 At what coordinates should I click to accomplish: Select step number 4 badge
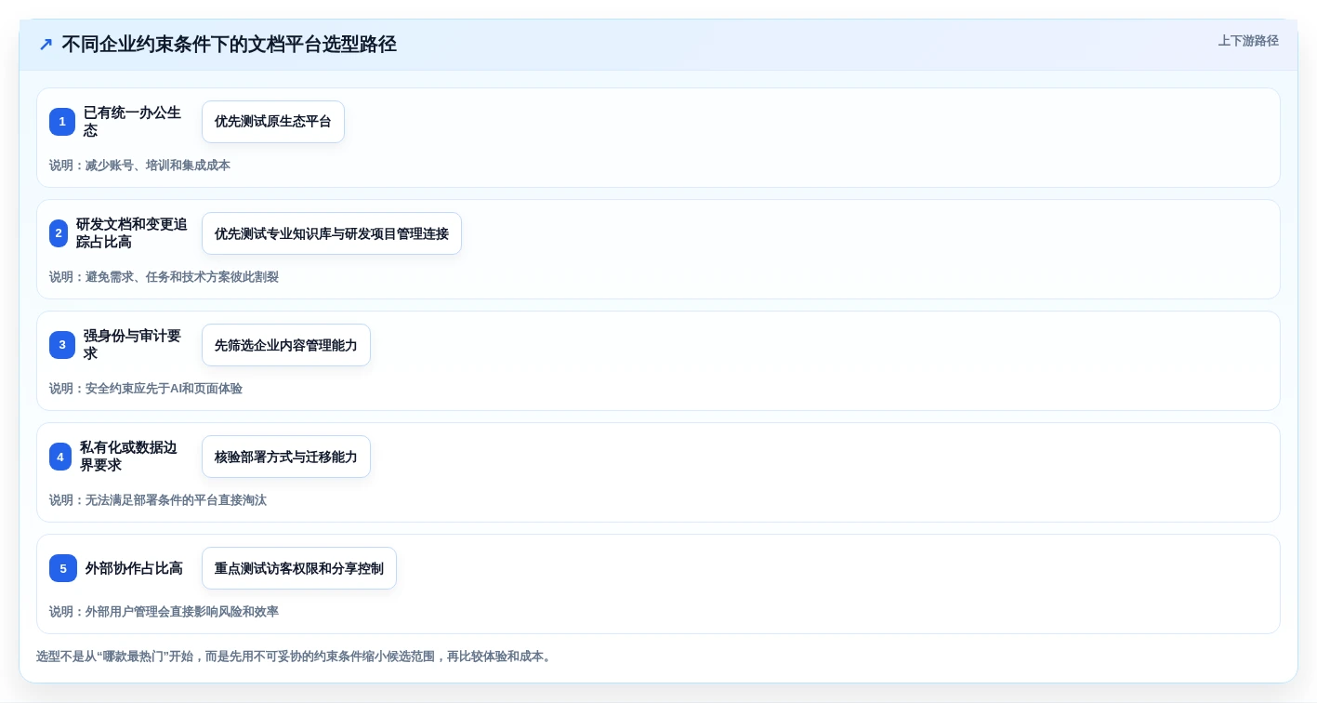click(60, 457)
